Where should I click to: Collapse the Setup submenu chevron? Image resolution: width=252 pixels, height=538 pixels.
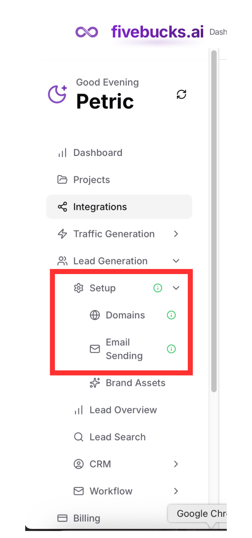(176, 288)
